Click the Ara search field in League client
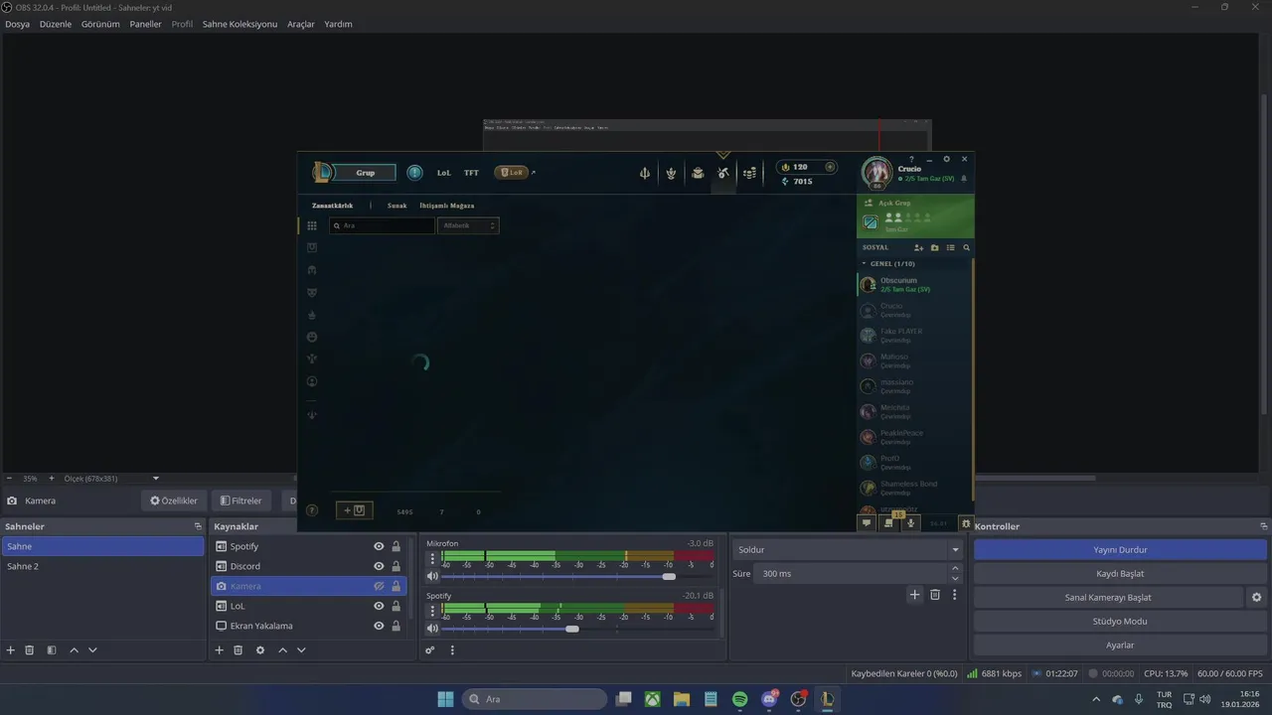1272x715 pixels. pos(383,225)
